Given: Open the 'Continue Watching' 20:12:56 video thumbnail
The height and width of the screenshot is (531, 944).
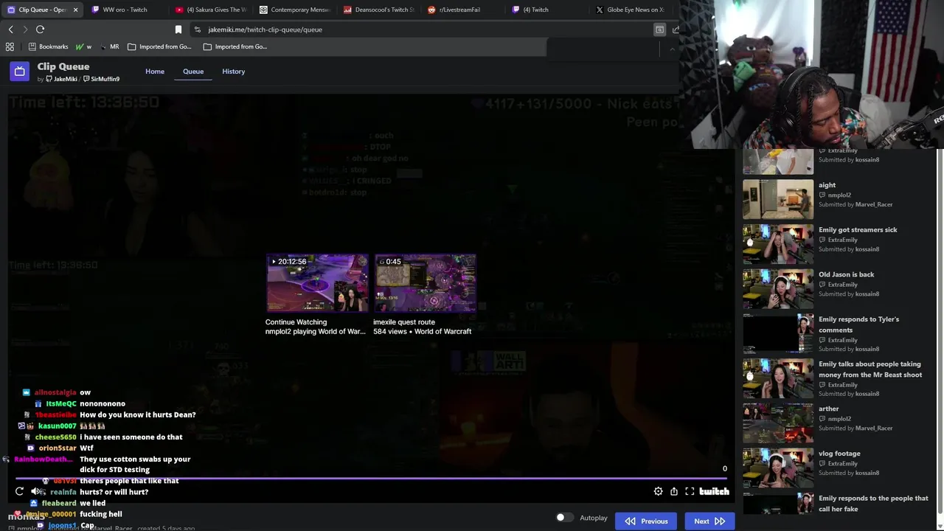Looking at the screenshot, I should click(317, 284).
